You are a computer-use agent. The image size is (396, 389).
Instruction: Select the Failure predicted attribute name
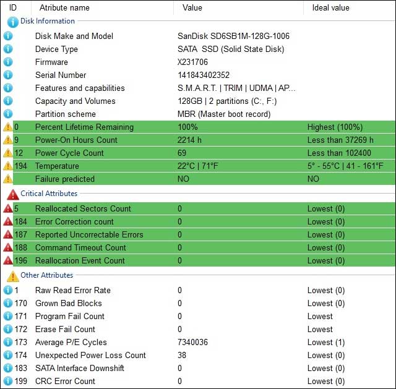(x=65, y=179)
